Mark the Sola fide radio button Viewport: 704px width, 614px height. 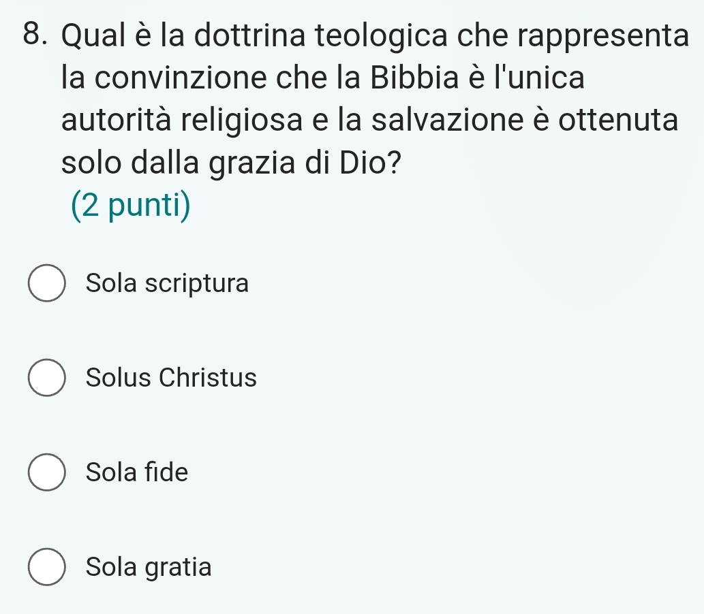point(48,473)
